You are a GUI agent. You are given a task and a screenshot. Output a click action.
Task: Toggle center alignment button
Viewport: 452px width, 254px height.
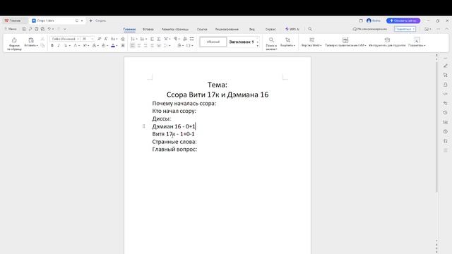click(x=139, y=45)
